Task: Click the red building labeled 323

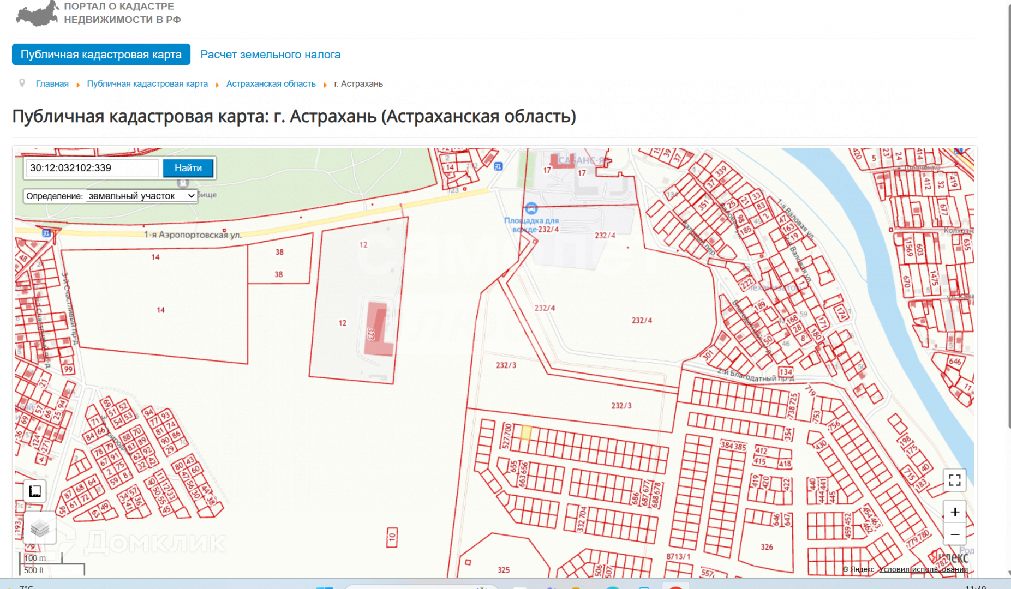Action: (378, 328)
